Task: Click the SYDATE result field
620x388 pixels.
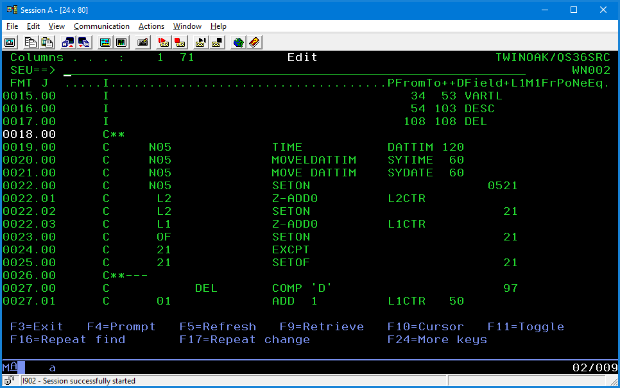Action: [x=410, y=173]
